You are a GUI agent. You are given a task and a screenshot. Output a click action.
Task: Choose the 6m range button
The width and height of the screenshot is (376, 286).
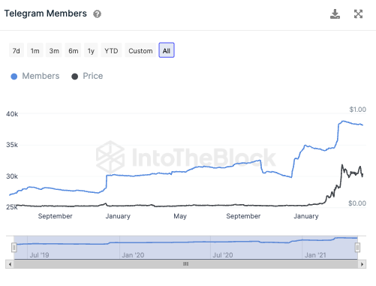pos(73,50)
